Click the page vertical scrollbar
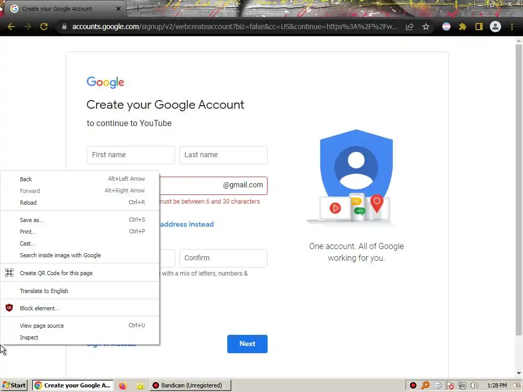This screenshot has height=392, width=523. [518, 190]
